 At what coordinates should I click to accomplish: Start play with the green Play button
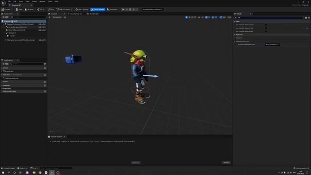[x=123, y=9]
